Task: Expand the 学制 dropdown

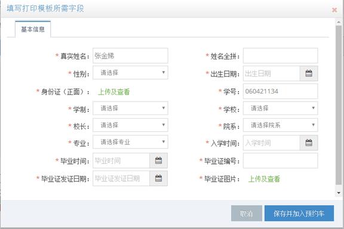Action: (130, 108)
